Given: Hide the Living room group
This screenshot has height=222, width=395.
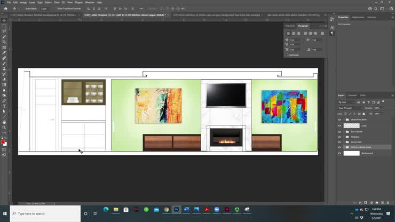Looking at the screenshot, I should pyautogui.click(x=339, y=142).
